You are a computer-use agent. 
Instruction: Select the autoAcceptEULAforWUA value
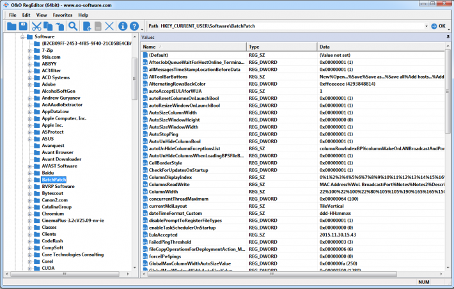click(175, 91)
